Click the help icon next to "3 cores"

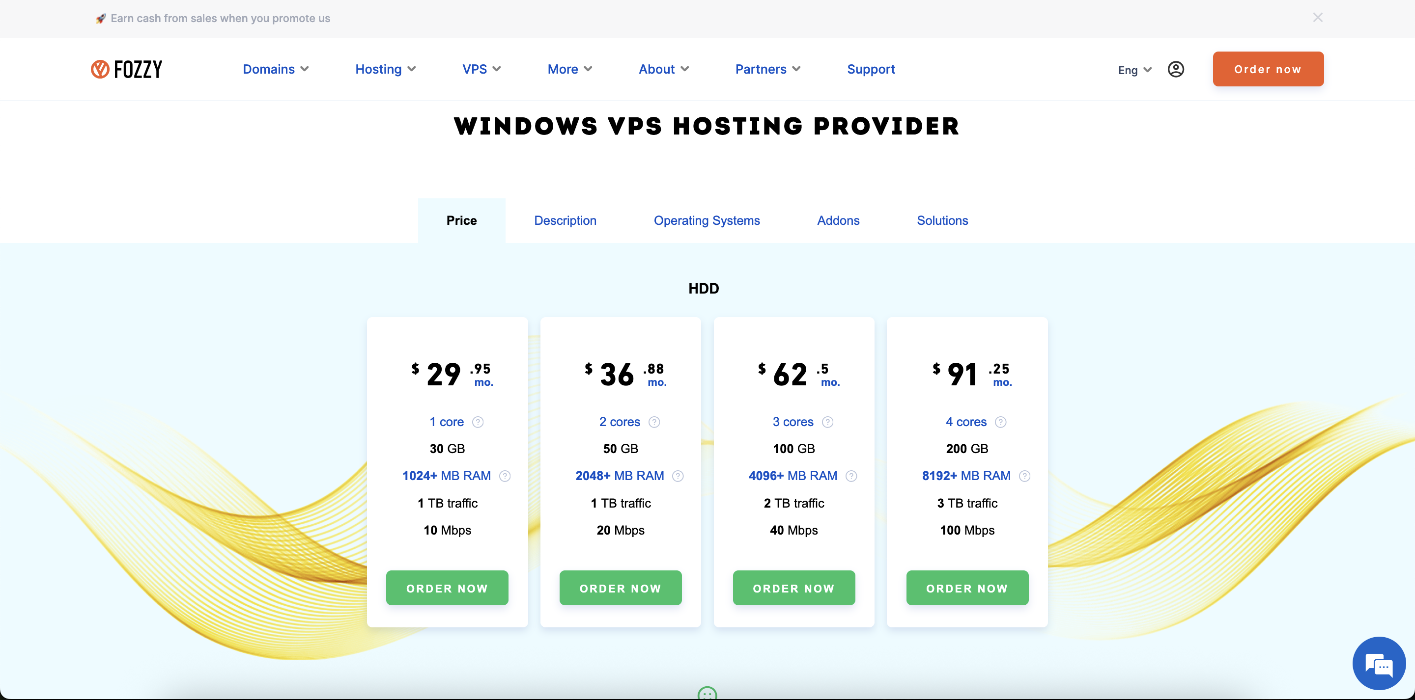827,422
